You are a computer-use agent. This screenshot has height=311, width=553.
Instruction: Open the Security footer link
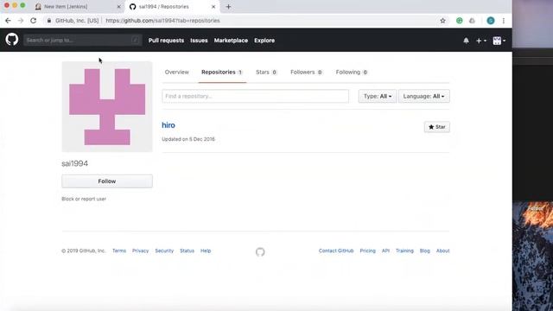click(x=164, y=251)
